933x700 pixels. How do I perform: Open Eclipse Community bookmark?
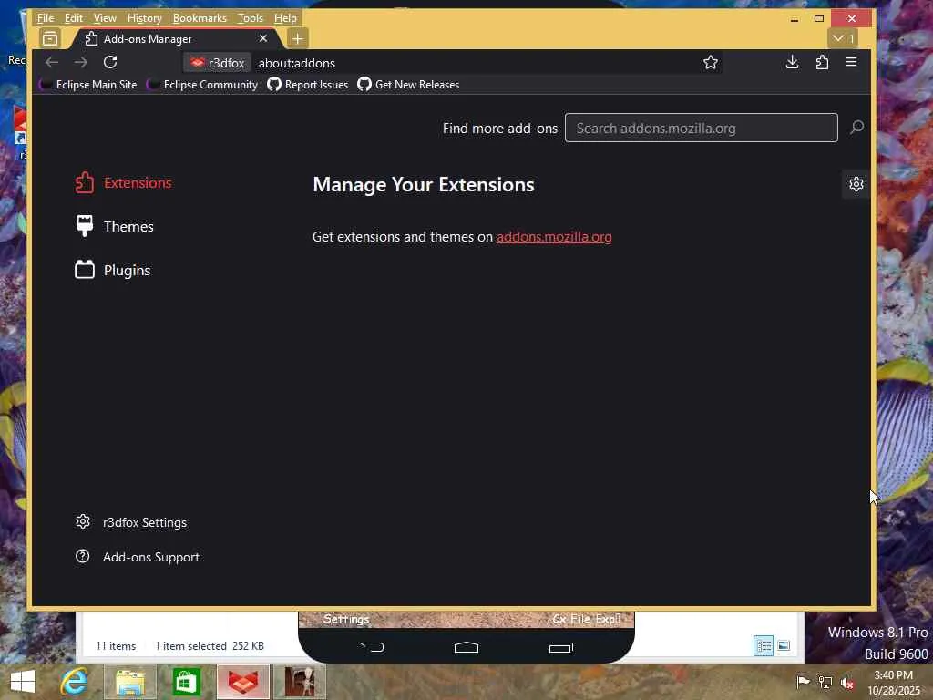(x=202, y=85)
